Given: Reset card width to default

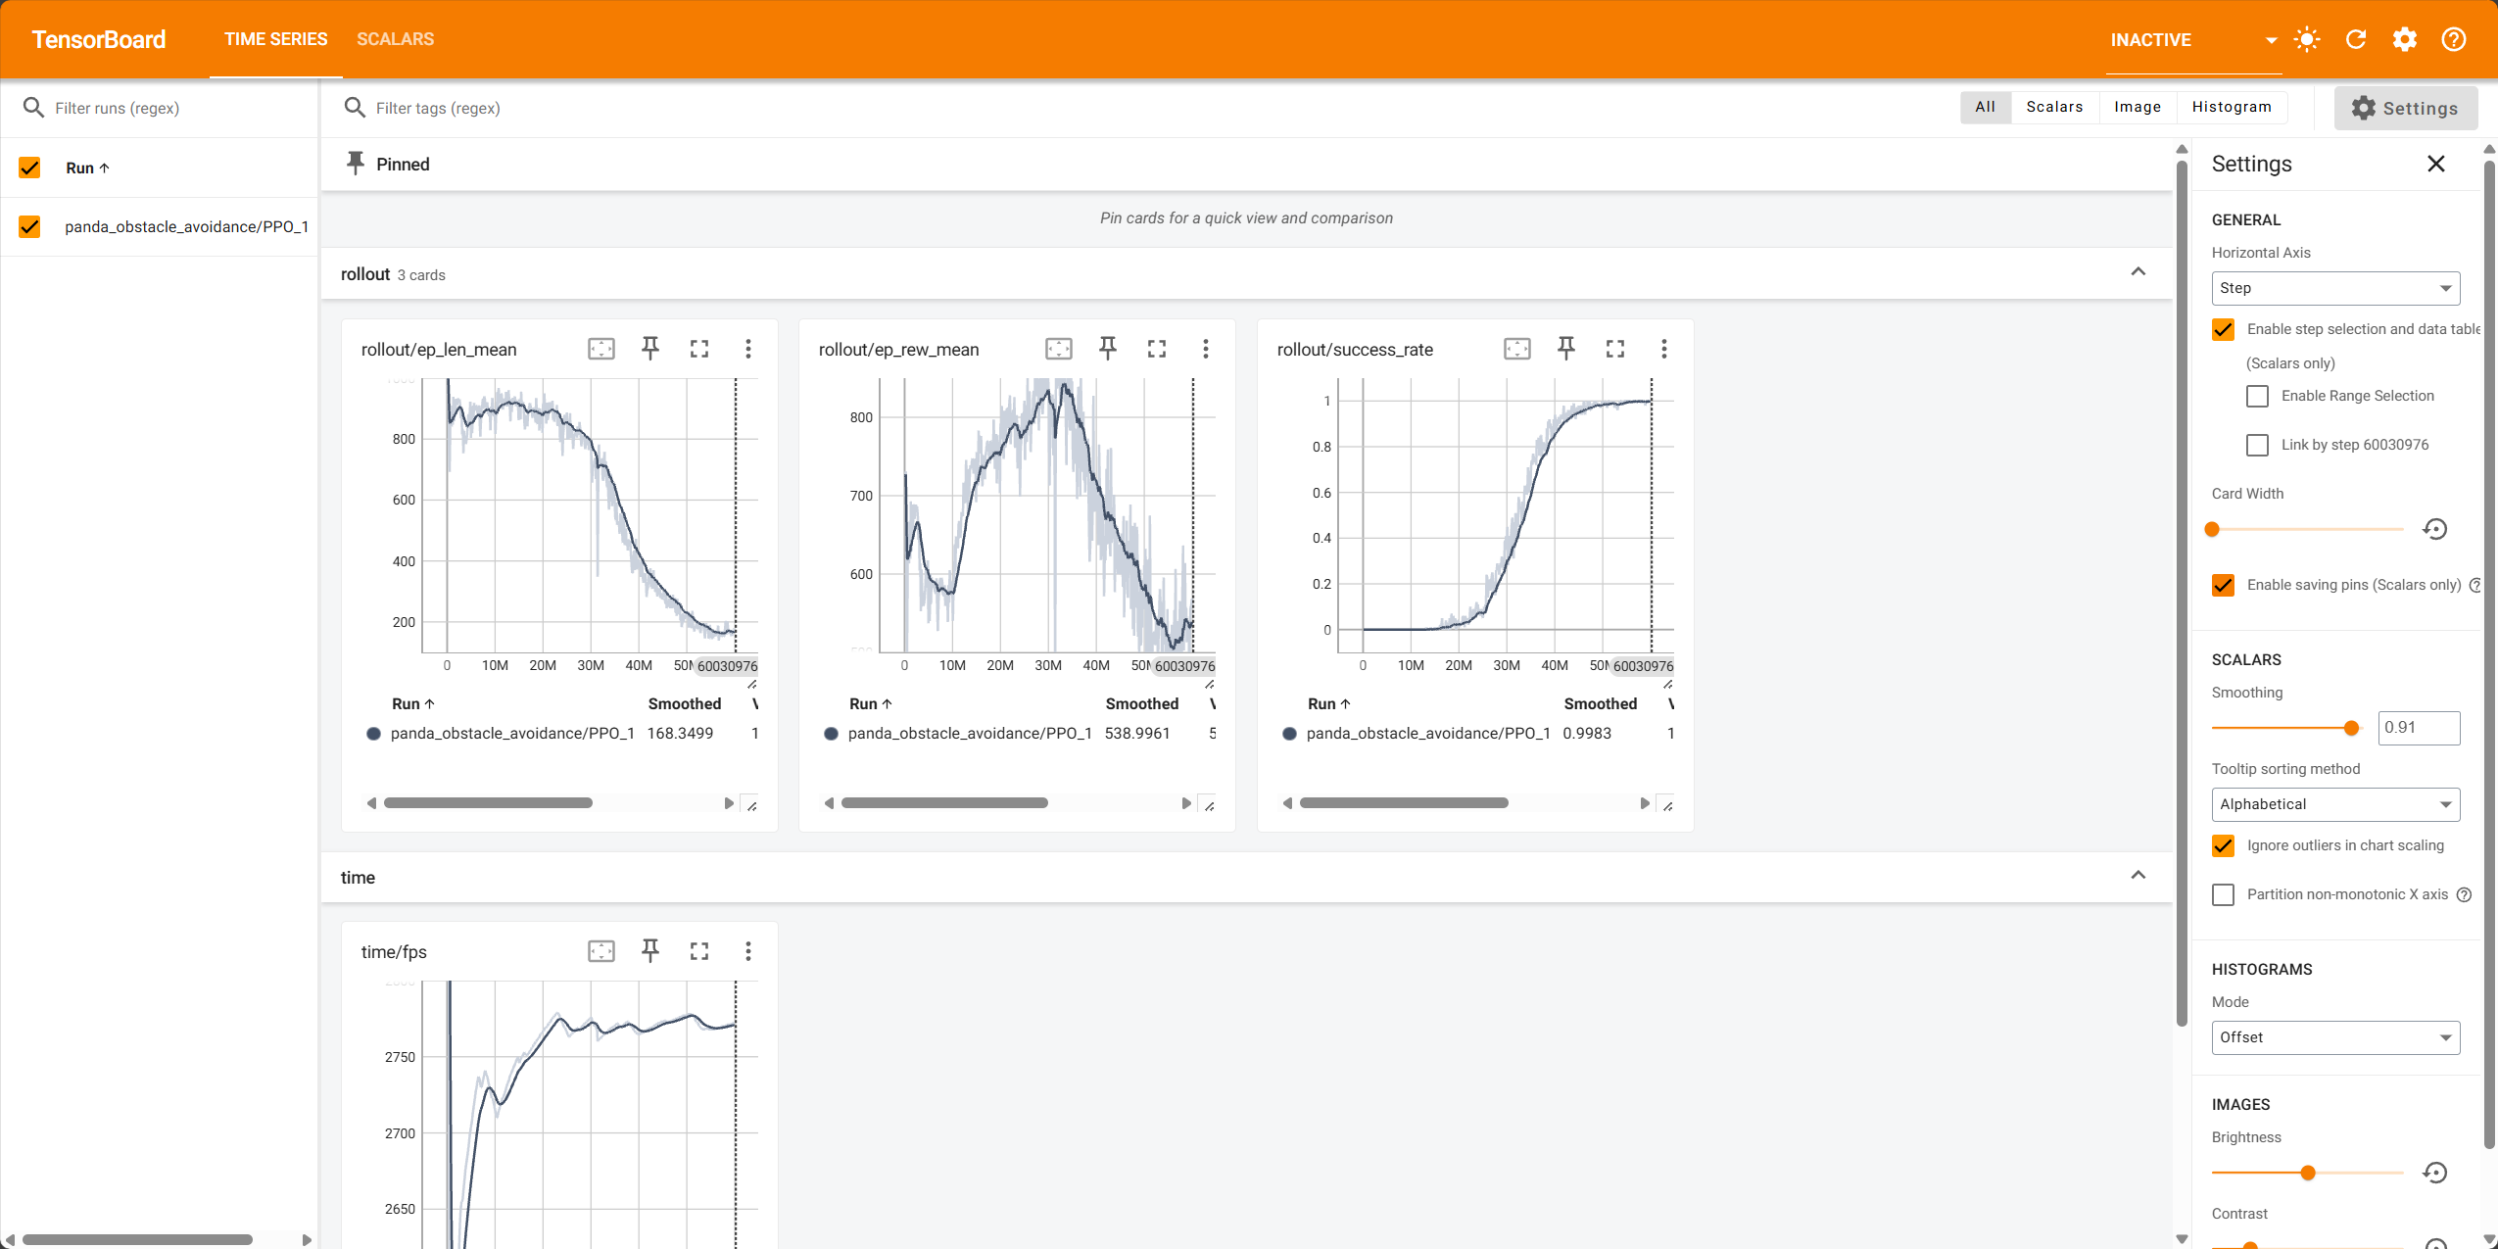Looking at the screenshot, I should point(2434,529).
